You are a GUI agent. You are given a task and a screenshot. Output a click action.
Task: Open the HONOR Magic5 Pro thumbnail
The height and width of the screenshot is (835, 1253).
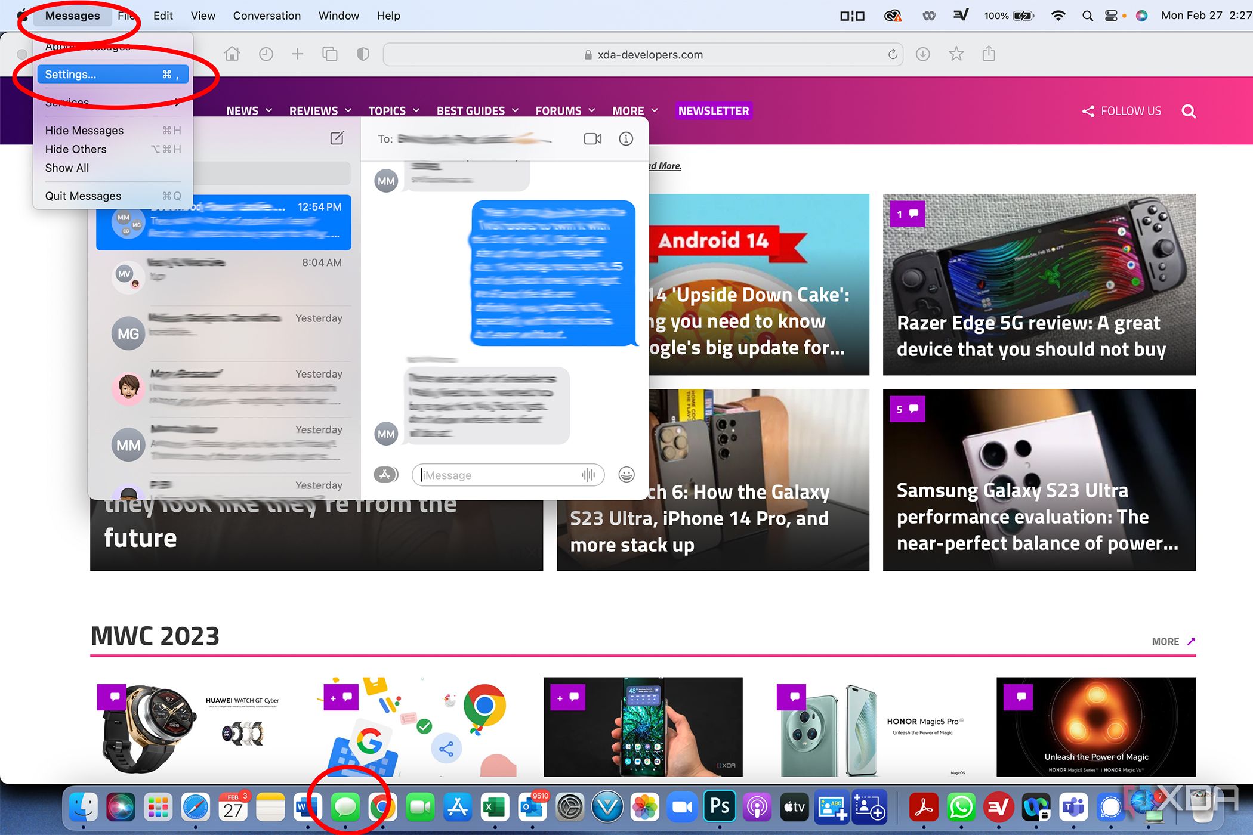[869, 727]
